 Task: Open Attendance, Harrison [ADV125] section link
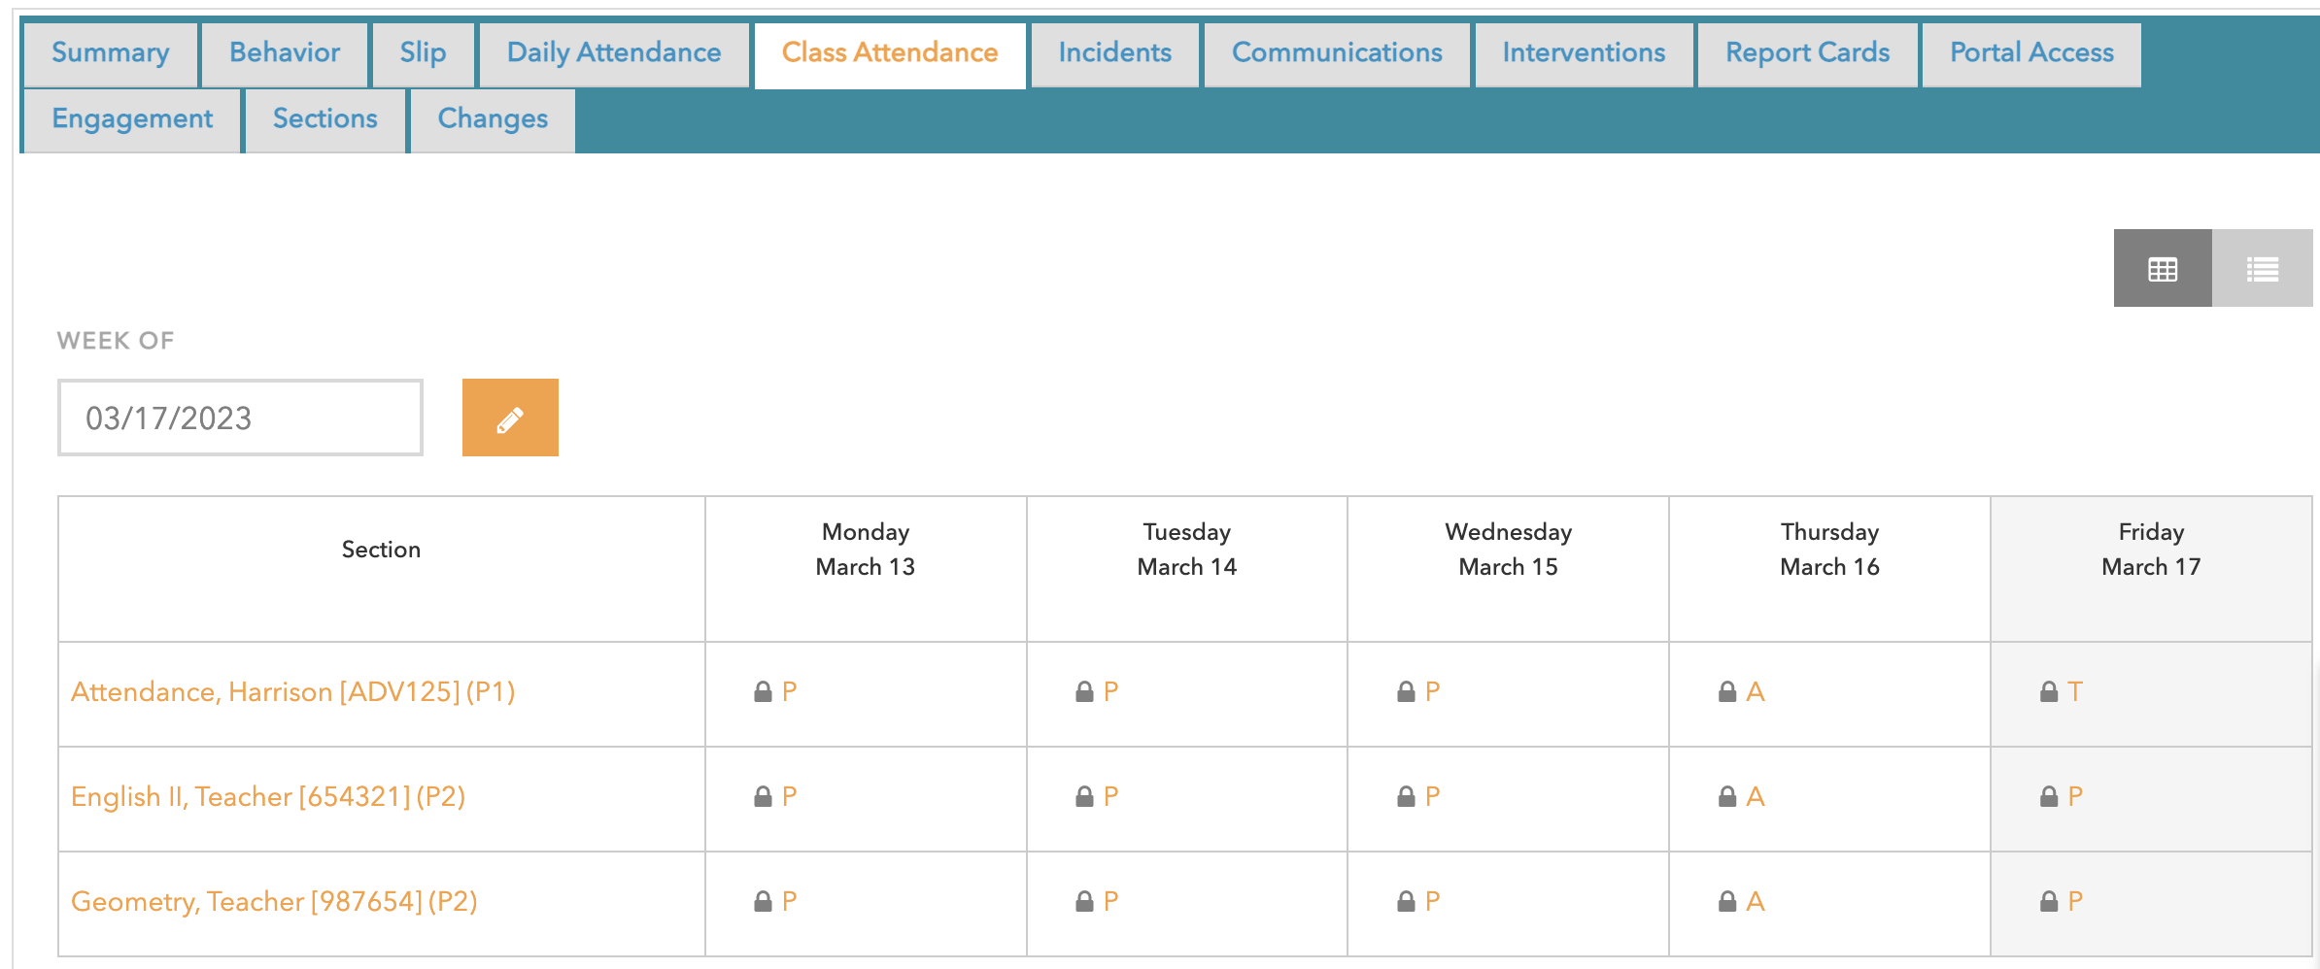(292, 692)
